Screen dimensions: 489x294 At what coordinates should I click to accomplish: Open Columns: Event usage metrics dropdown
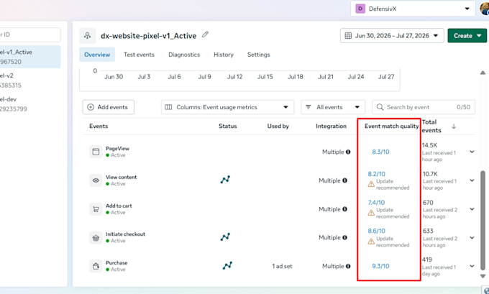coord(227,107)
